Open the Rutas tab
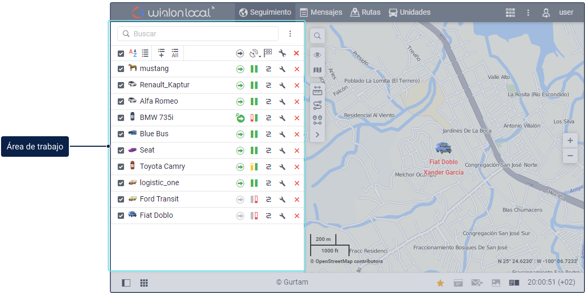The width and height of the screenshot is (585, 293). pyautogui.click(x=365, y=12)
